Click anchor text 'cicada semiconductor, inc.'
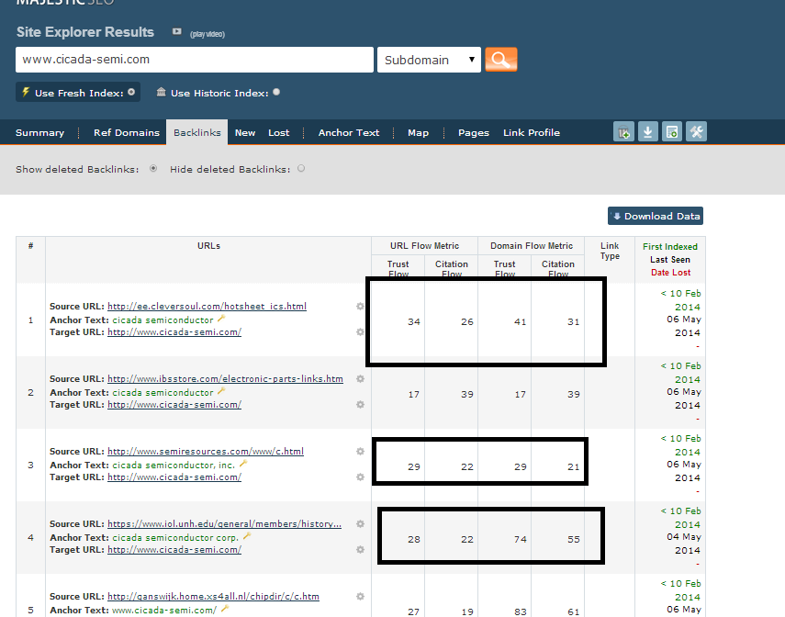 174,466
